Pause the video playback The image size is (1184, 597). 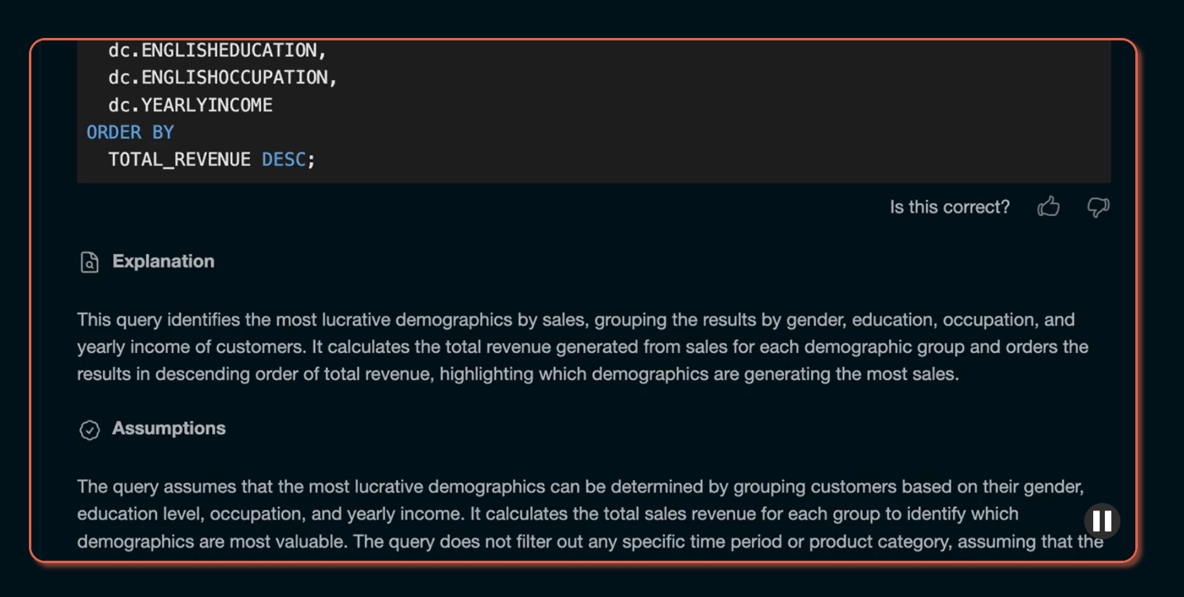(1101, 521)
